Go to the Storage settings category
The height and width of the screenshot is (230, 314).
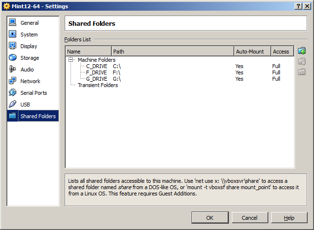tap(29, 58)
